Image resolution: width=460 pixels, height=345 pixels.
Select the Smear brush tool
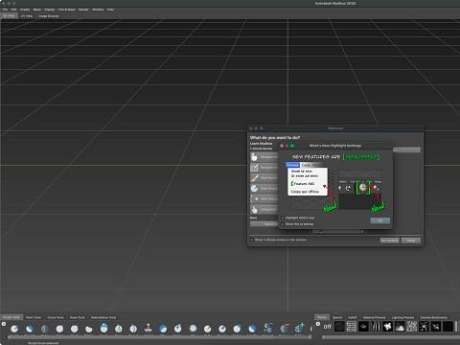[222, 329]
